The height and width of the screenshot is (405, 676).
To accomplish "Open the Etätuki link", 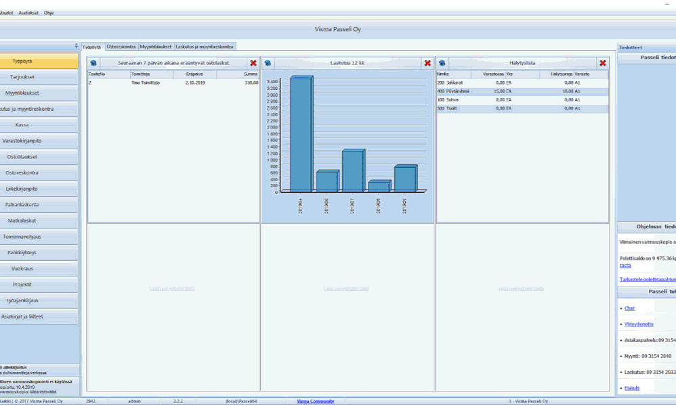I will click(631, 388).
